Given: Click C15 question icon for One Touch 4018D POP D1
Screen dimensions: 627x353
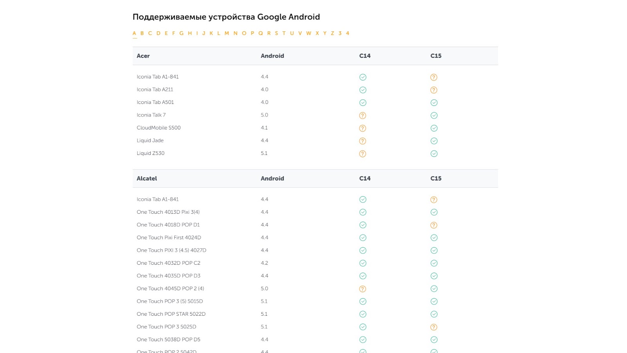Looking at the screenshot, I should coord(434,225).
